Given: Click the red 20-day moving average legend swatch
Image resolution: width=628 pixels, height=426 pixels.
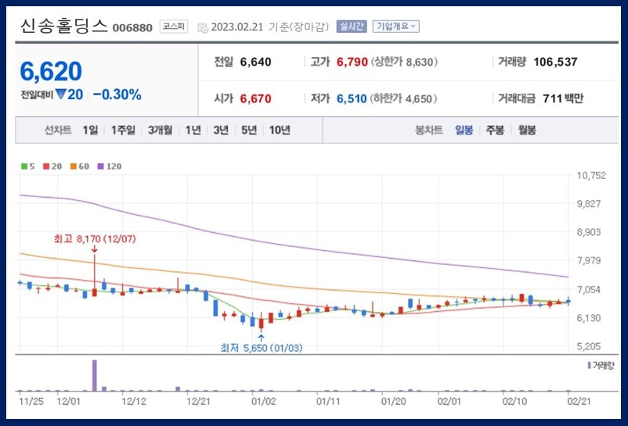Looking at the screenshot, I should [46, 166].
